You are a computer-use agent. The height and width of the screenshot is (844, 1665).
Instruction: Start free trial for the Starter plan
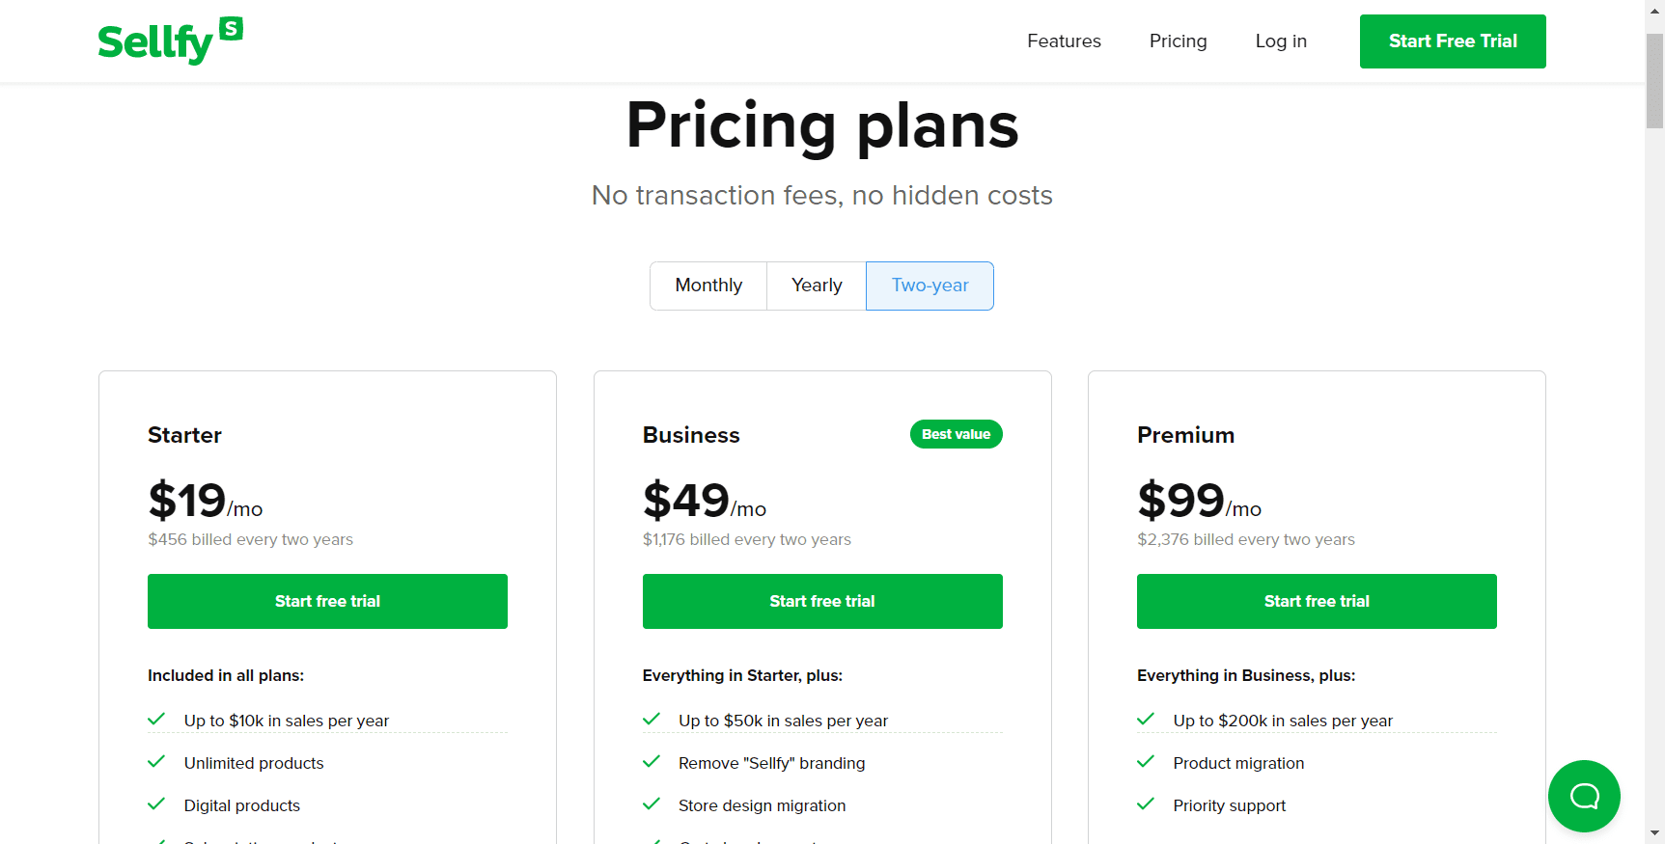pos(327,601)
